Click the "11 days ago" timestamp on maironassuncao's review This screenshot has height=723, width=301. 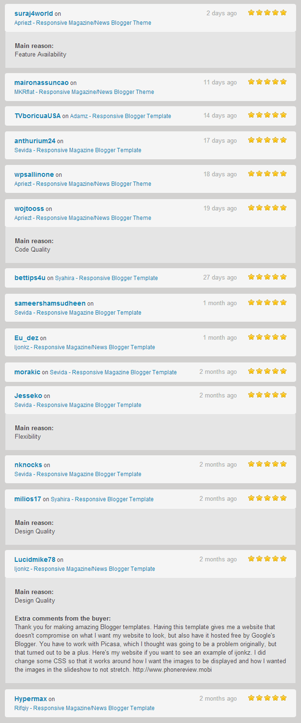220,82
